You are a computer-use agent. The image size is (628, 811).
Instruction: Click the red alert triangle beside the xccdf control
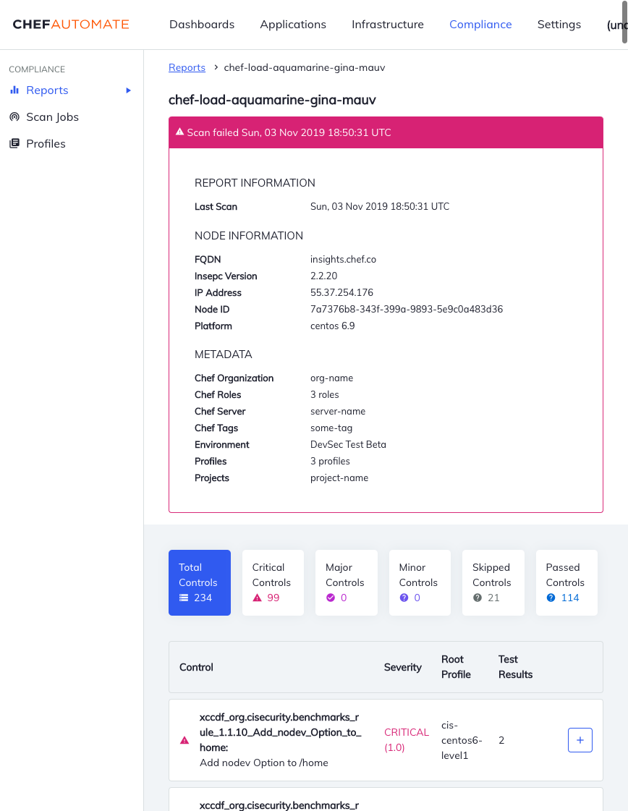coord(184,739)
